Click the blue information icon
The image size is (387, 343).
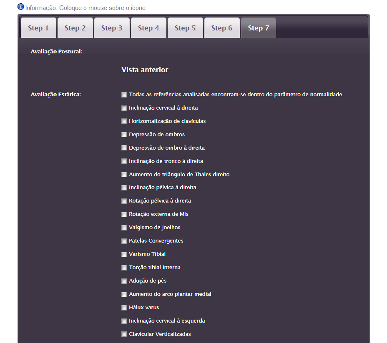[21, 7]
